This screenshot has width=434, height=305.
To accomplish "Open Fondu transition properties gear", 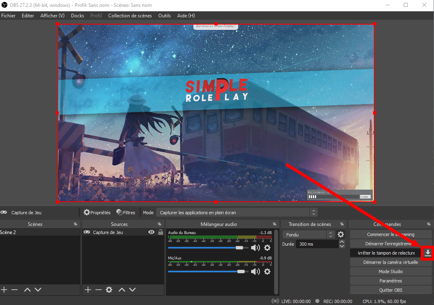I will point(341,234).
